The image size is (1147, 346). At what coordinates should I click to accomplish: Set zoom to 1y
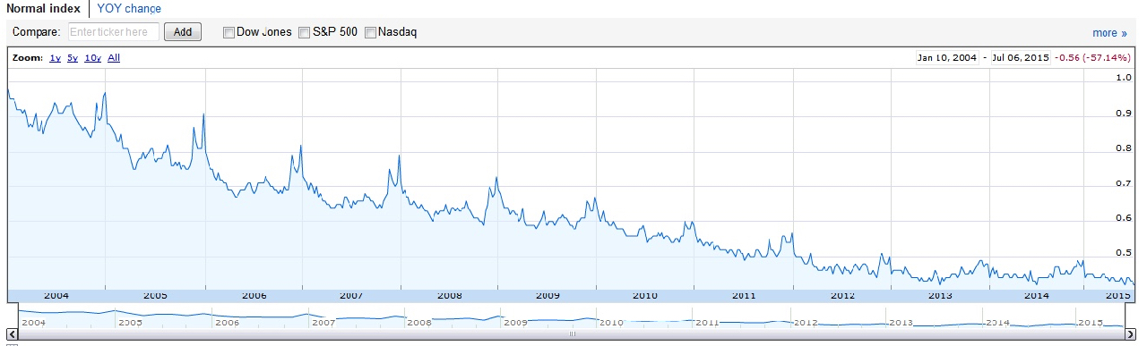click(x=55, y=58)
